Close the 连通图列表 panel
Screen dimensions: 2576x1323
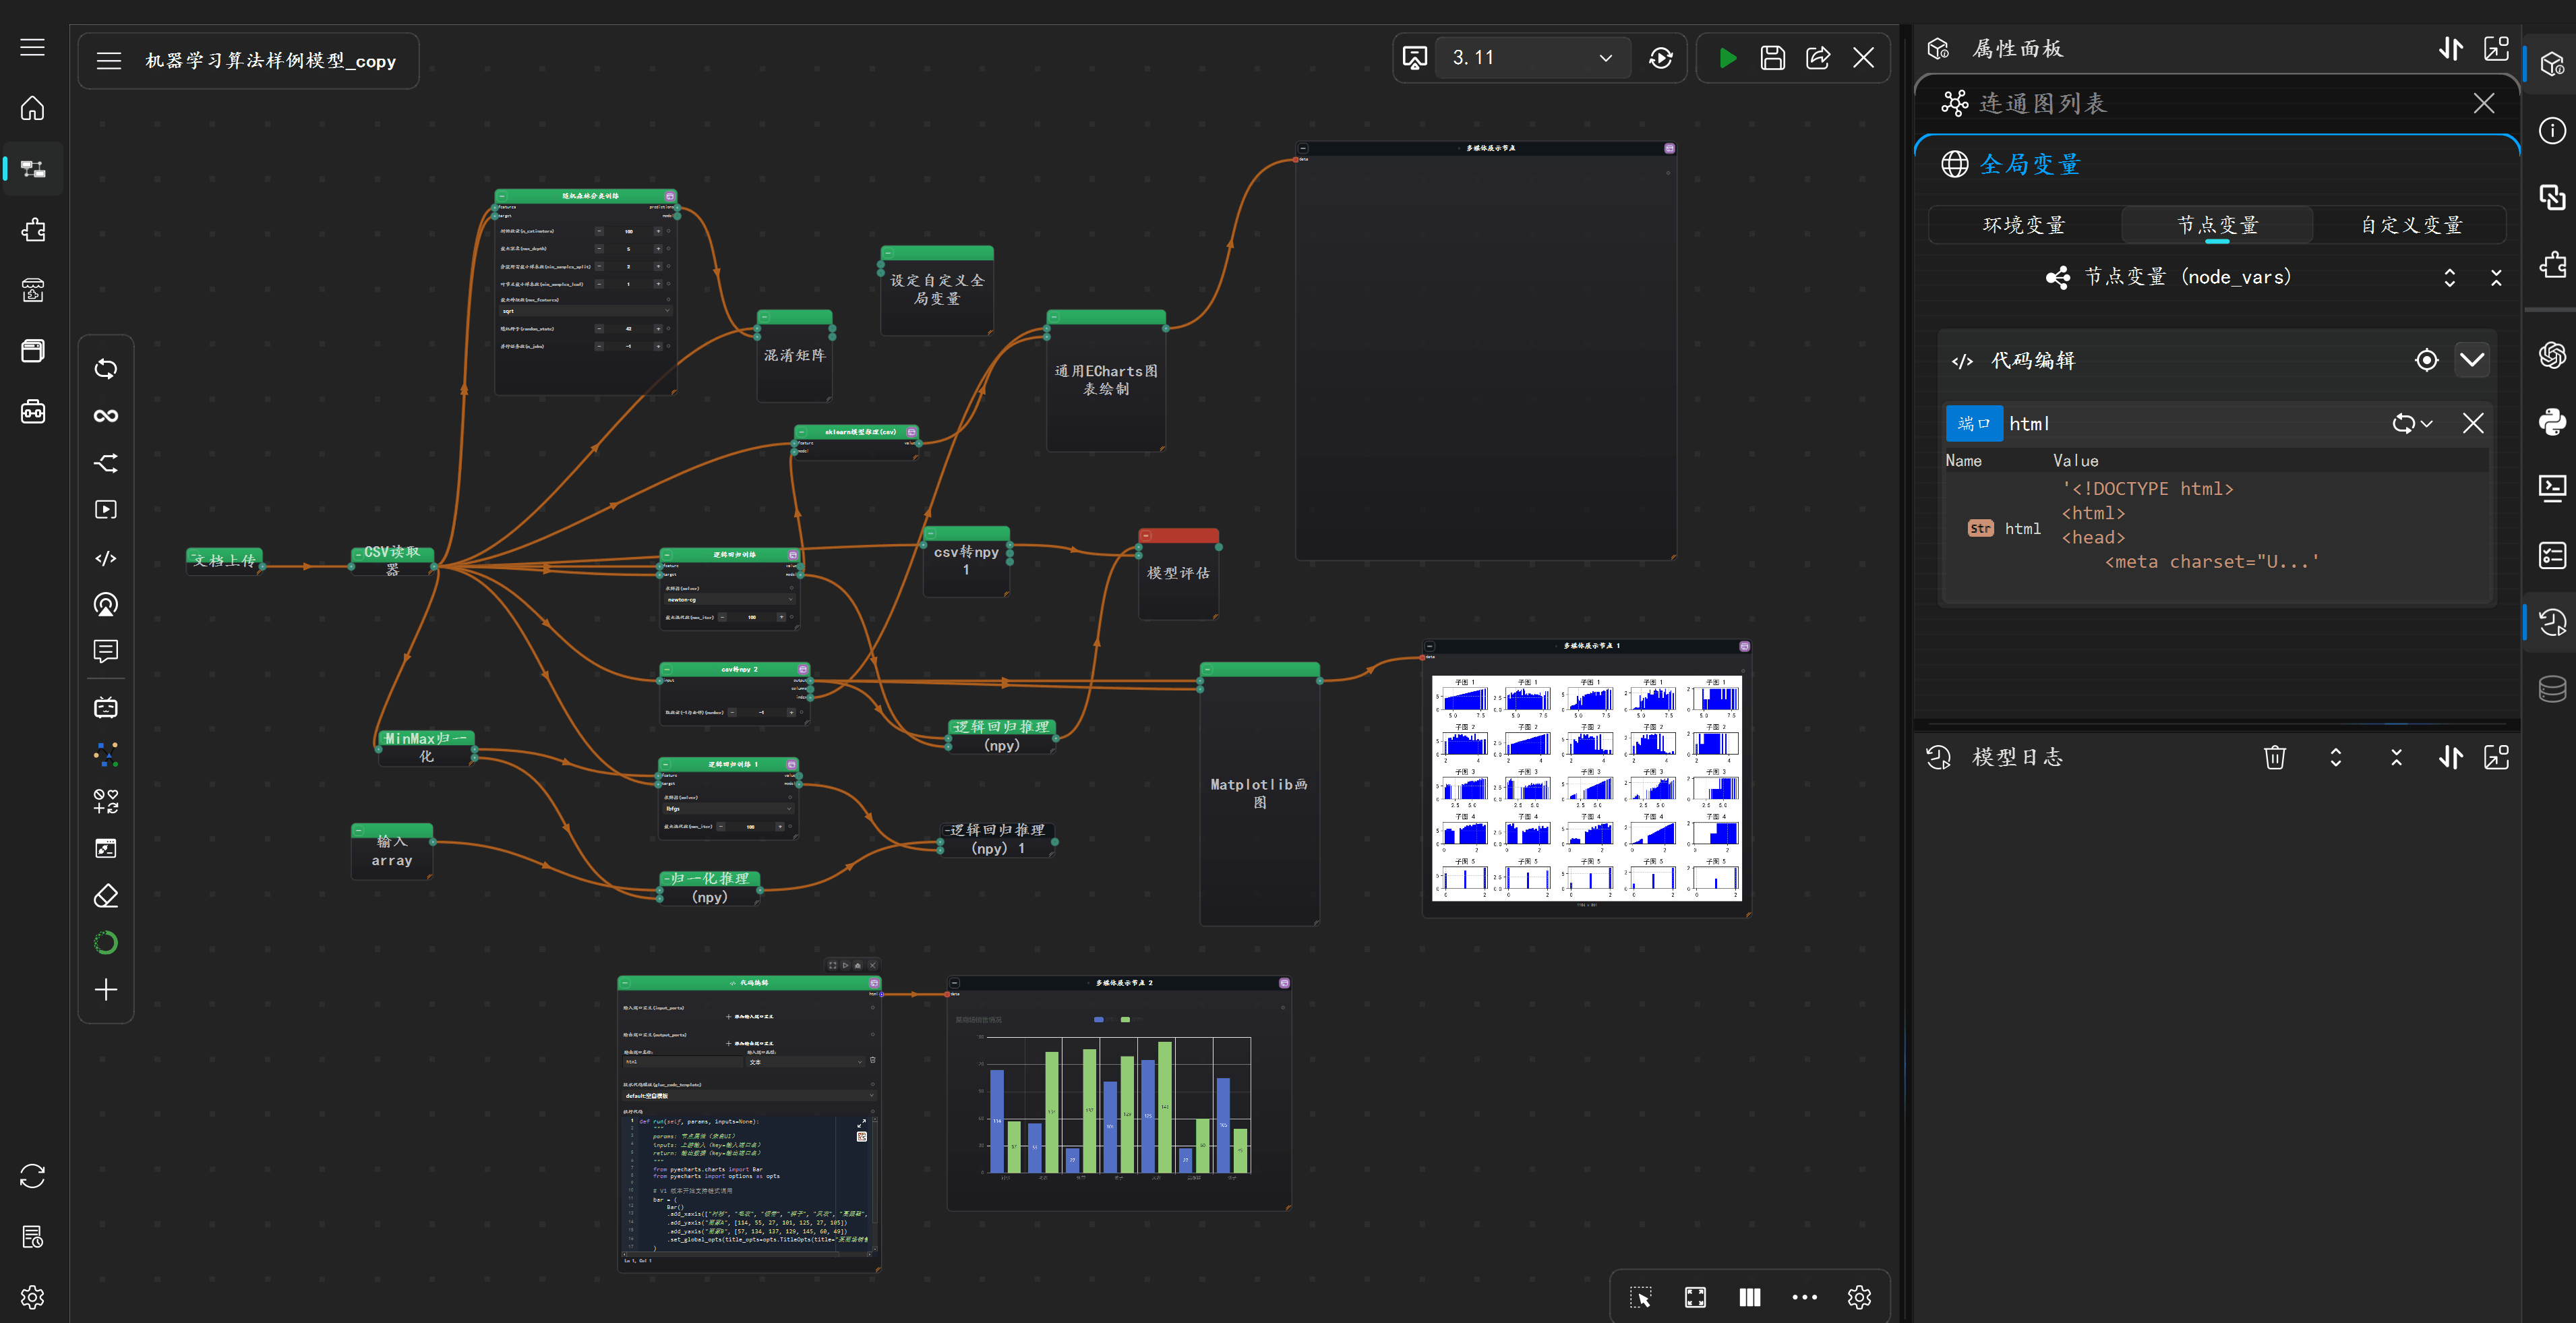[2484, 103]
